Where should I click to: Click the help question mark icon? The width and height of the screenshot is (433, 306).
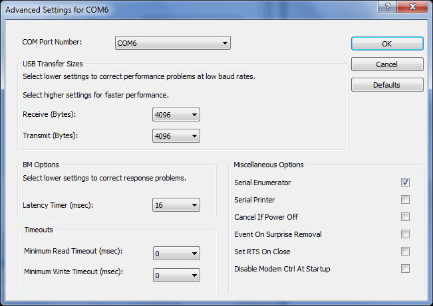[x=387, y=7]
